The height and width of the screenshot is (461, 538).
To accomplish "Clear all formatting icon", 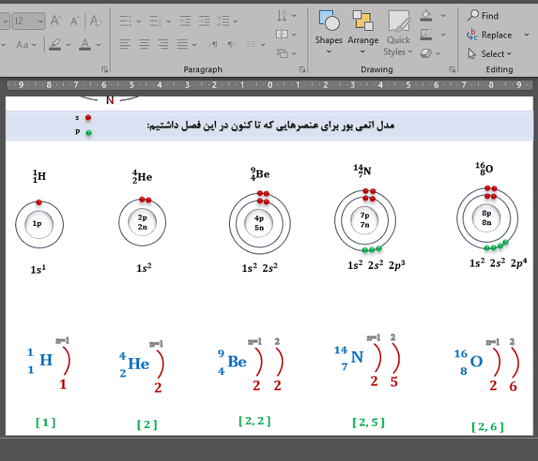I will [95, 21].
